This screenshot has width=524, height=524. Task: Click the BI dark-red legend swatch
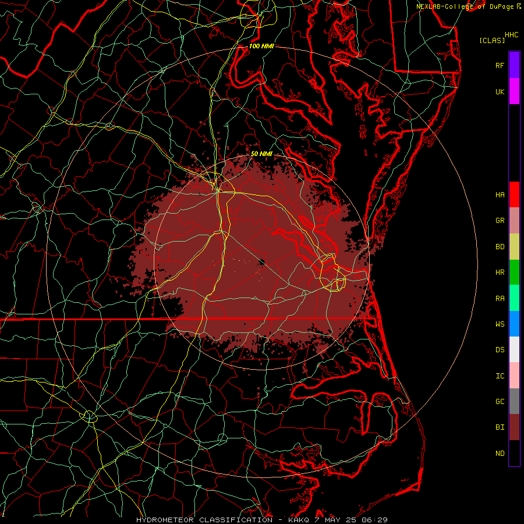coord(514,427)
